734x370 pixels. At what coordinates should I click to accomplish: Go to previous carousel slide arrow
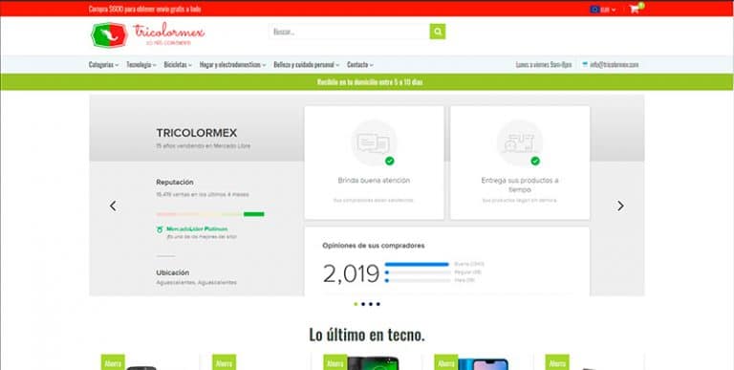point(113,206)
